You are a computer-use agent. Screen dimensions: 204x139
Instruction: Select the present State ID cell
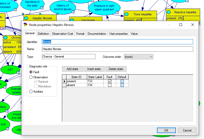77,81
